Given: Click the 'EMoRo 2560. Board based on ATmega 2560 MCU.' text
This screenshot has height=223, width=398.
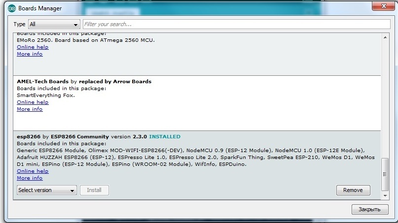Looking at the screenshot, I should point(86,40).
